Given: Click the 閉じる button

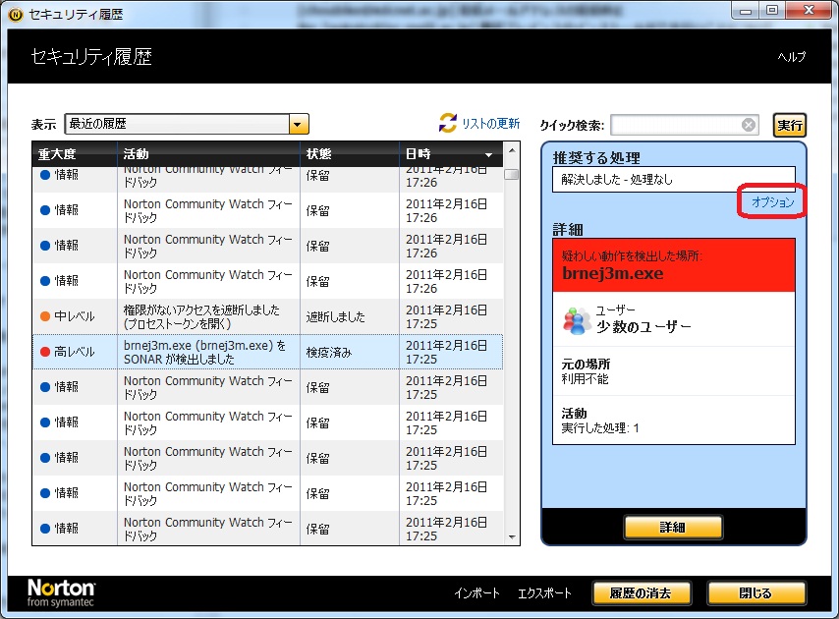Looking at the screenshot, I should (x=755, y=592).
